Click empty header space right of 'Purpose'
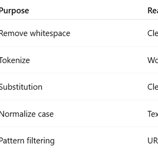158x154 pixels. coord(88,11)
